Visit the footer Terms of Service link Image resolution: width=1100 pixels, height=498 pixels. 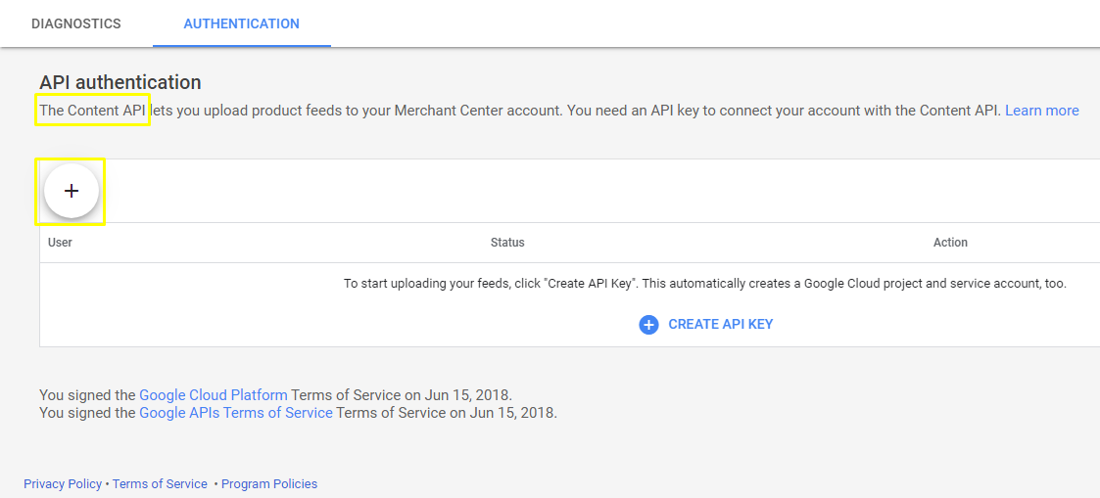(x=160, y=483)
